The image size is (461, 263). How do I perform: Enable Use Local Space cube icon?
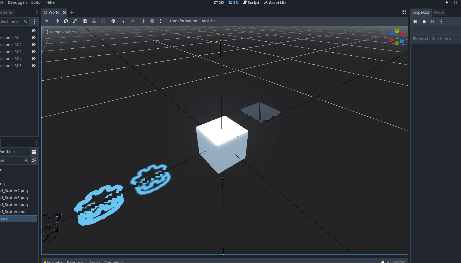pyautogui.click(x=113, y=21)
